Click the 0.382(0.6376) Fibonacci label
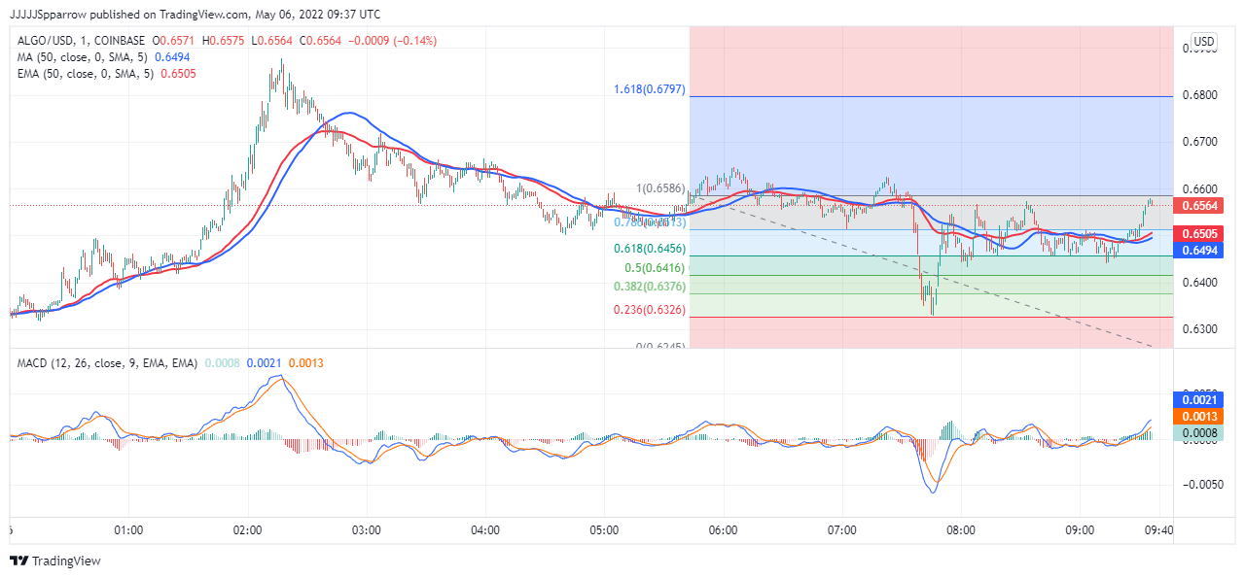The width and height of the screenshot is (1245, 578). pos(650,287)
